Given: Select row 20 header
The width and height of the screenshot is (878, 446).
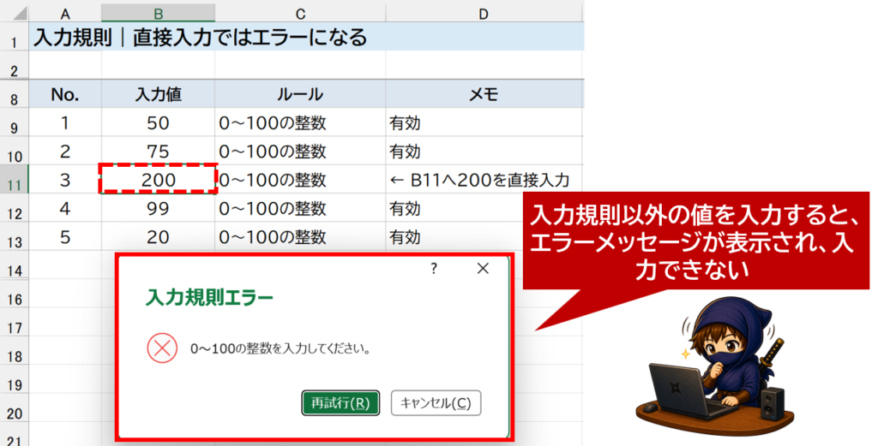Looking at the screenshot, I should [15, 407].
